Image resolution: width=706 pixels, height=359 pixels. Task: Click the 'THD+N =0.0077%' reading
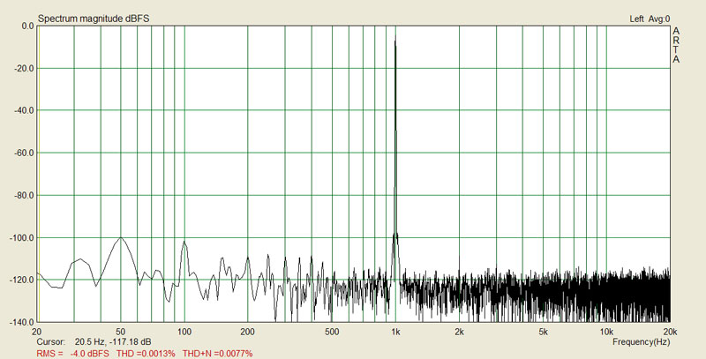pyautogui.click(x=217, y=354)
